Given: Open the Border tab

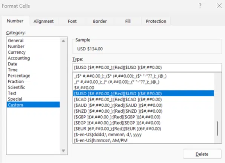Looking at the screenshot, I should [100, 21].
